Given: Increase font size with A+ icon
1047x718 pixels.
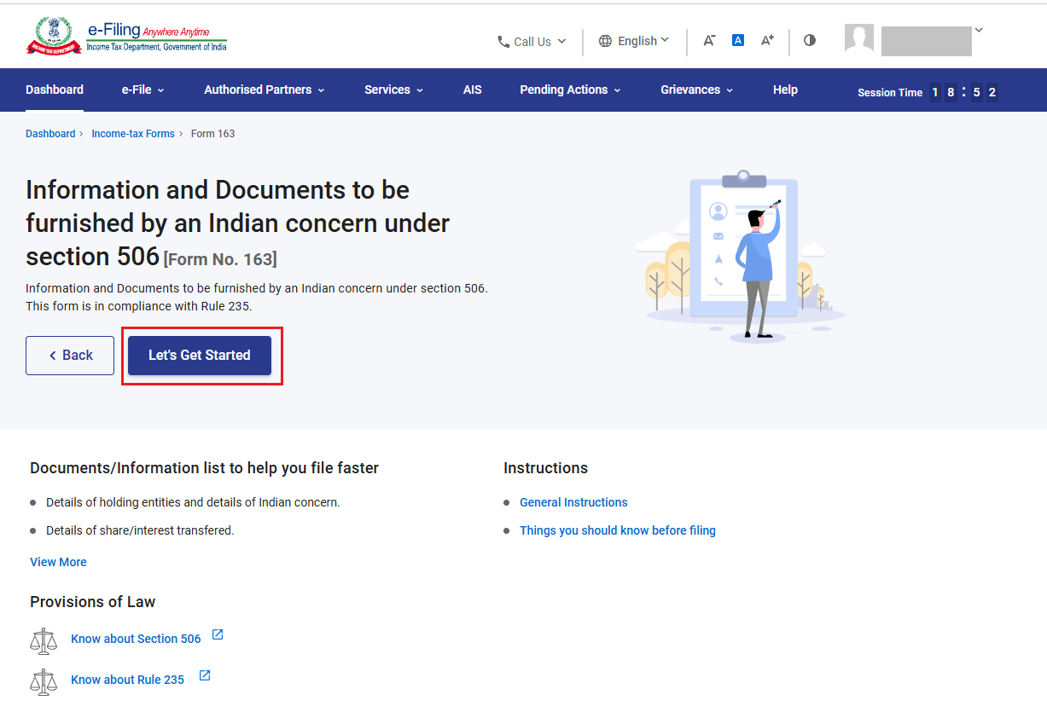Looking at the screenshot, I should coord(768,40).
